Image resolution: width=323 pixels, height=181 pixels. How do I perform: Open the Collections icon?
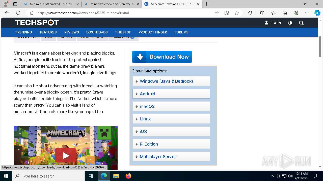285,13
